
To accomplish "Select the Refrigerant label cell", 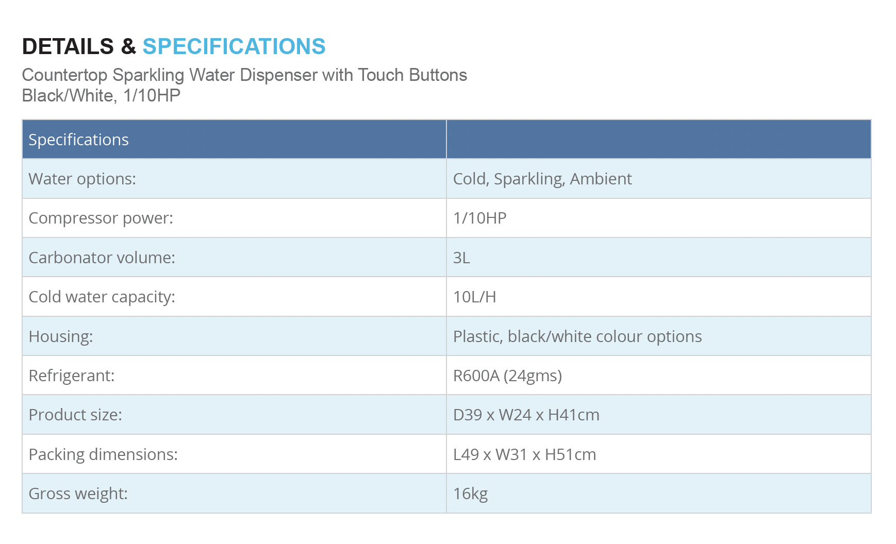I will pos(234,376).
